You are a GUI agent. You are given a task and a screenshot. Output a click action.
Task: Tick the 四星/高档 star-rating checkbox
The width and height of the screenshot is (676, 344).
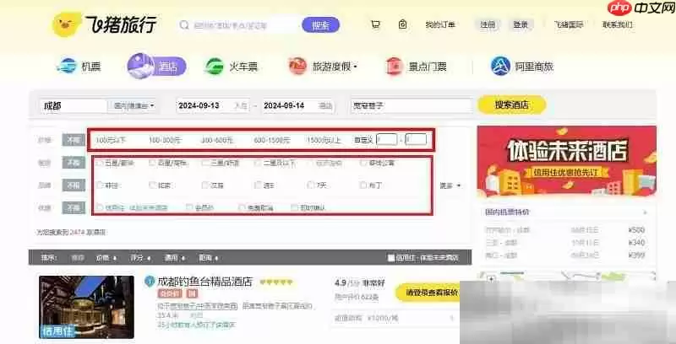click(x=152, y=163)
